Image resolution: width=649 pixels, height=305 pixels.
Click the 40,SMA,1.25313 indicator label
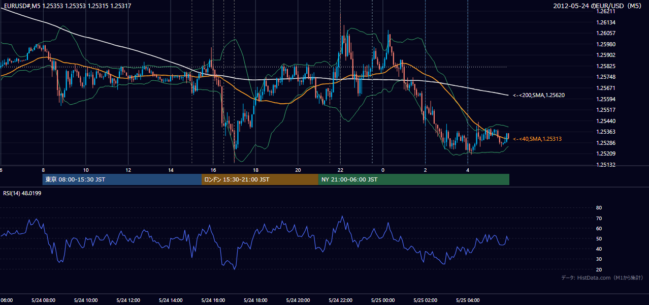(537, 139)
